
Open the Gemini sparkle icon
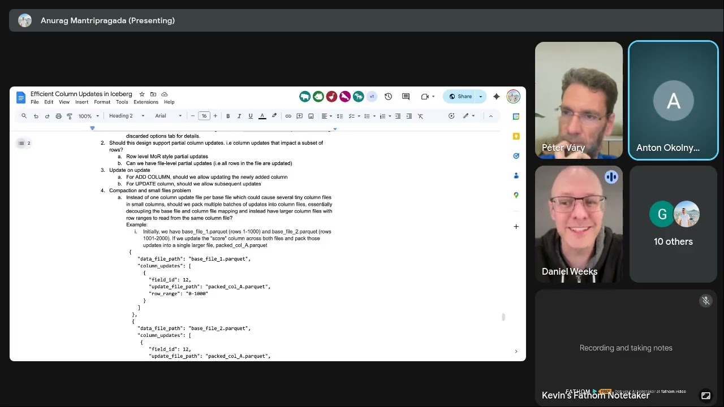[497, 97]
